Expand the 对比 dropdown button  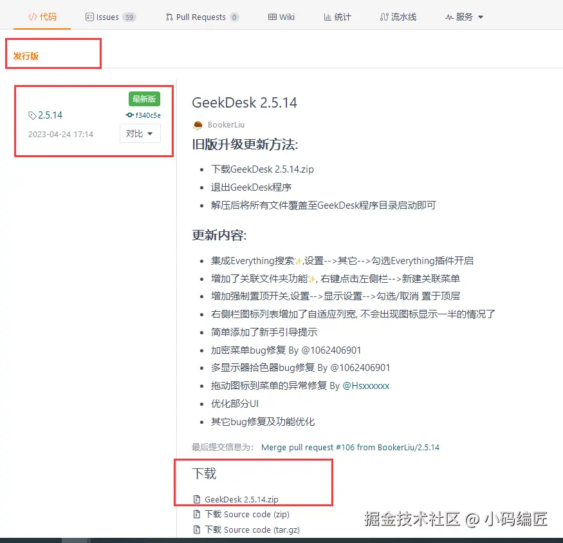[x=140, y=134]
